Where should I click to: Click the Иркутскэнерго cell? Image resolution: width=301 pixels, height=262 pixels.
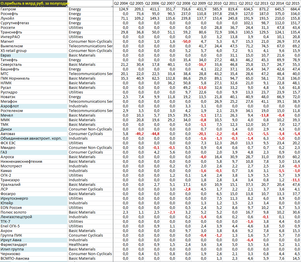coord(34,199)
